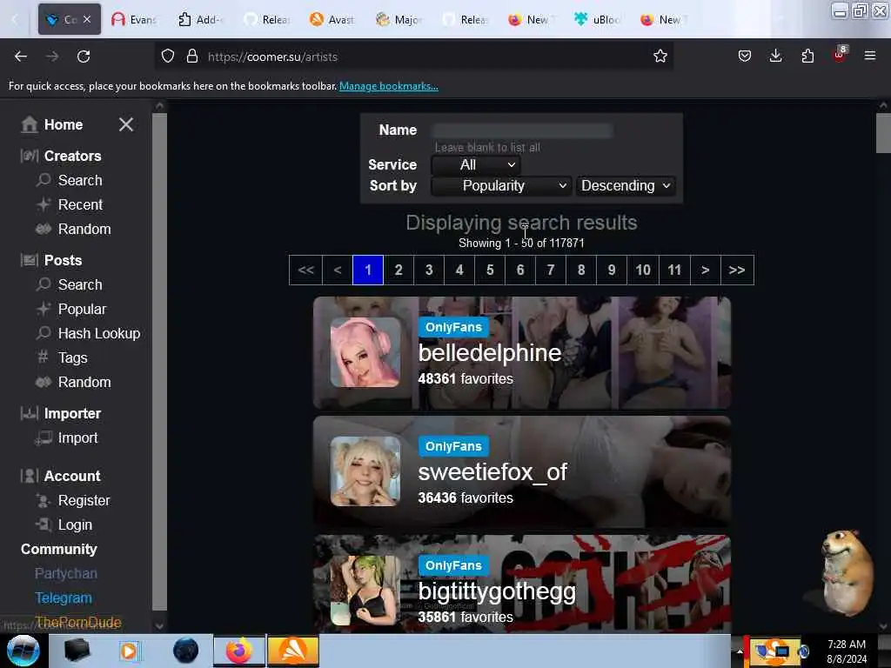The height and width of the screenshot is (668, 891).
Task: Close the sidebar with the X icon
Action: tap(126, 124)
